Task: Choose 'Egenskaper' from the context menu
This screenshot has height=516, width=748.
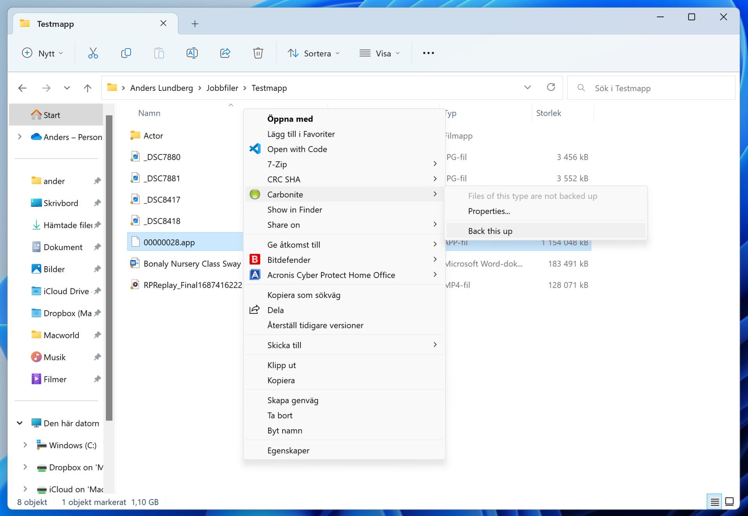Action: click(x=289, y=450)
